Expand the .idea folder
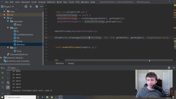Image resolution: width=176 pixels, height=99 pixels. (4, 12)
